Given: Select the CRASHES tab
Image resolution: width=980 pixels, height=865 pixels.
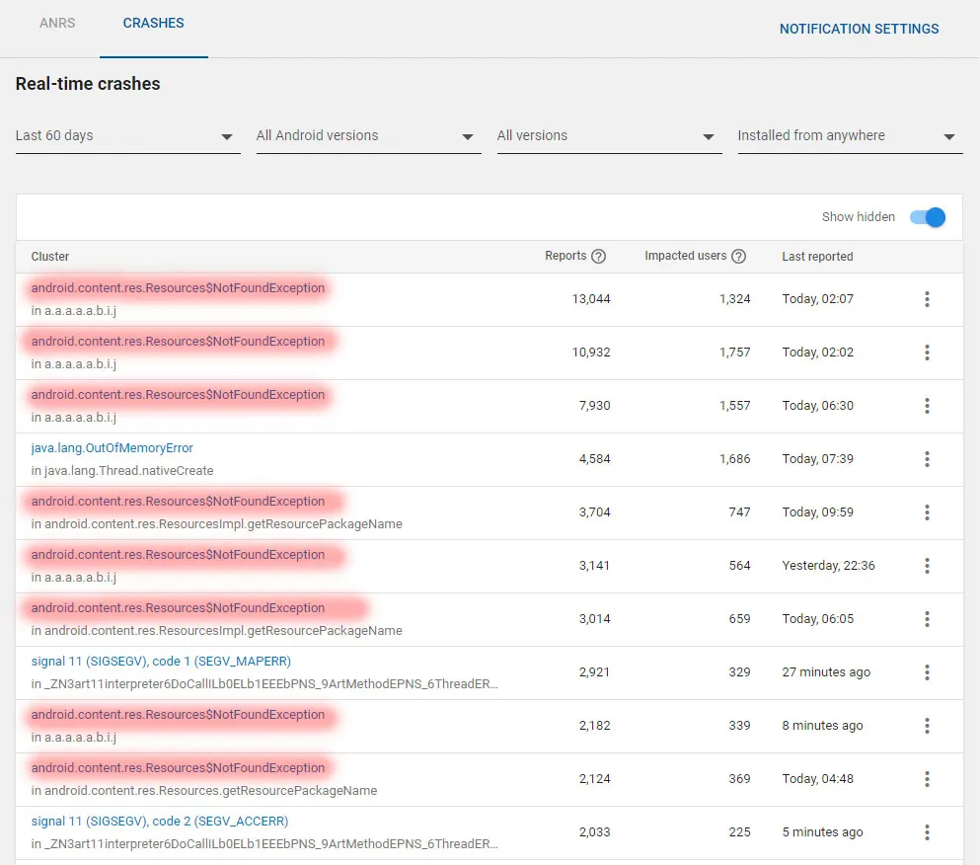Looking at the screenshot, I should (x=153, y=23).
